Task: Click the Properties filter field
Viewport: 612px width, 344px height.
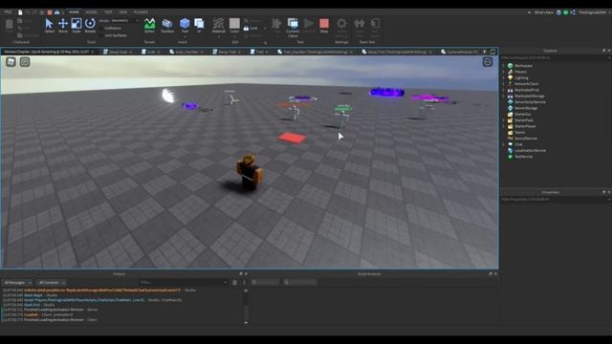Action: click(555, 199)
